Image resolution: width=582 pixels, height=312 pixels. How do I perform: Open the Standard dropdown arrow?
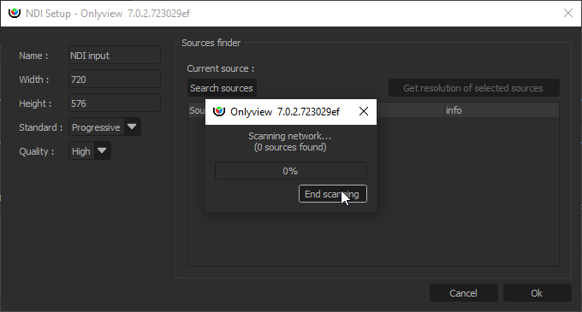coord(132,127)
